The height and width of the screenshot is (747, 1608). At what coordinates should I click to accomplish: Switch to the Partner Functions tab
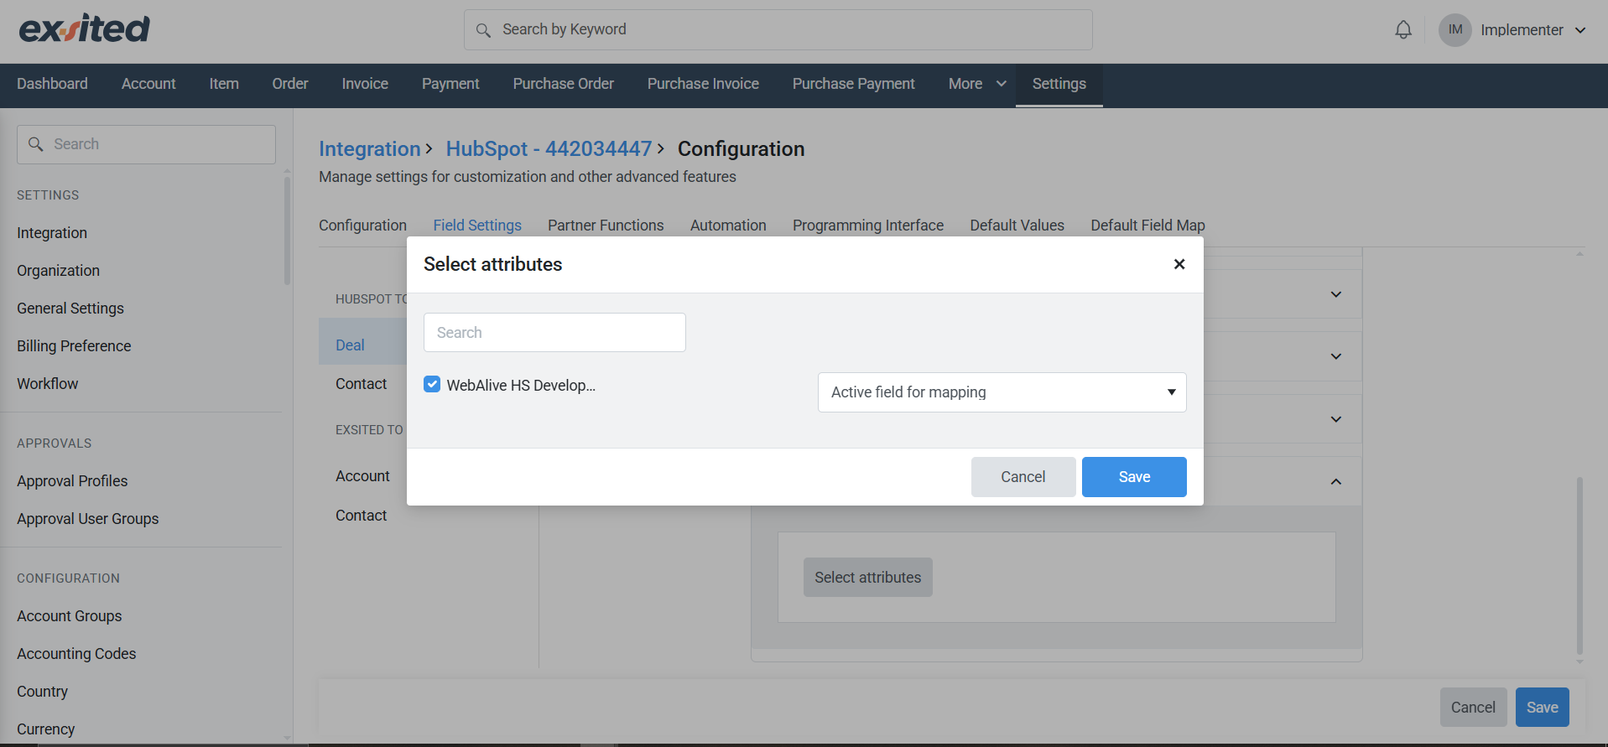(606, 226)
